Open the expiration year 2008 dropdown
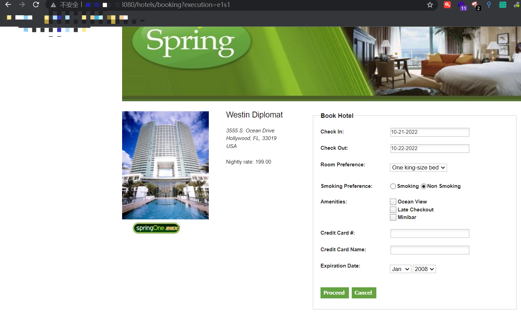 tap(424, 269)
